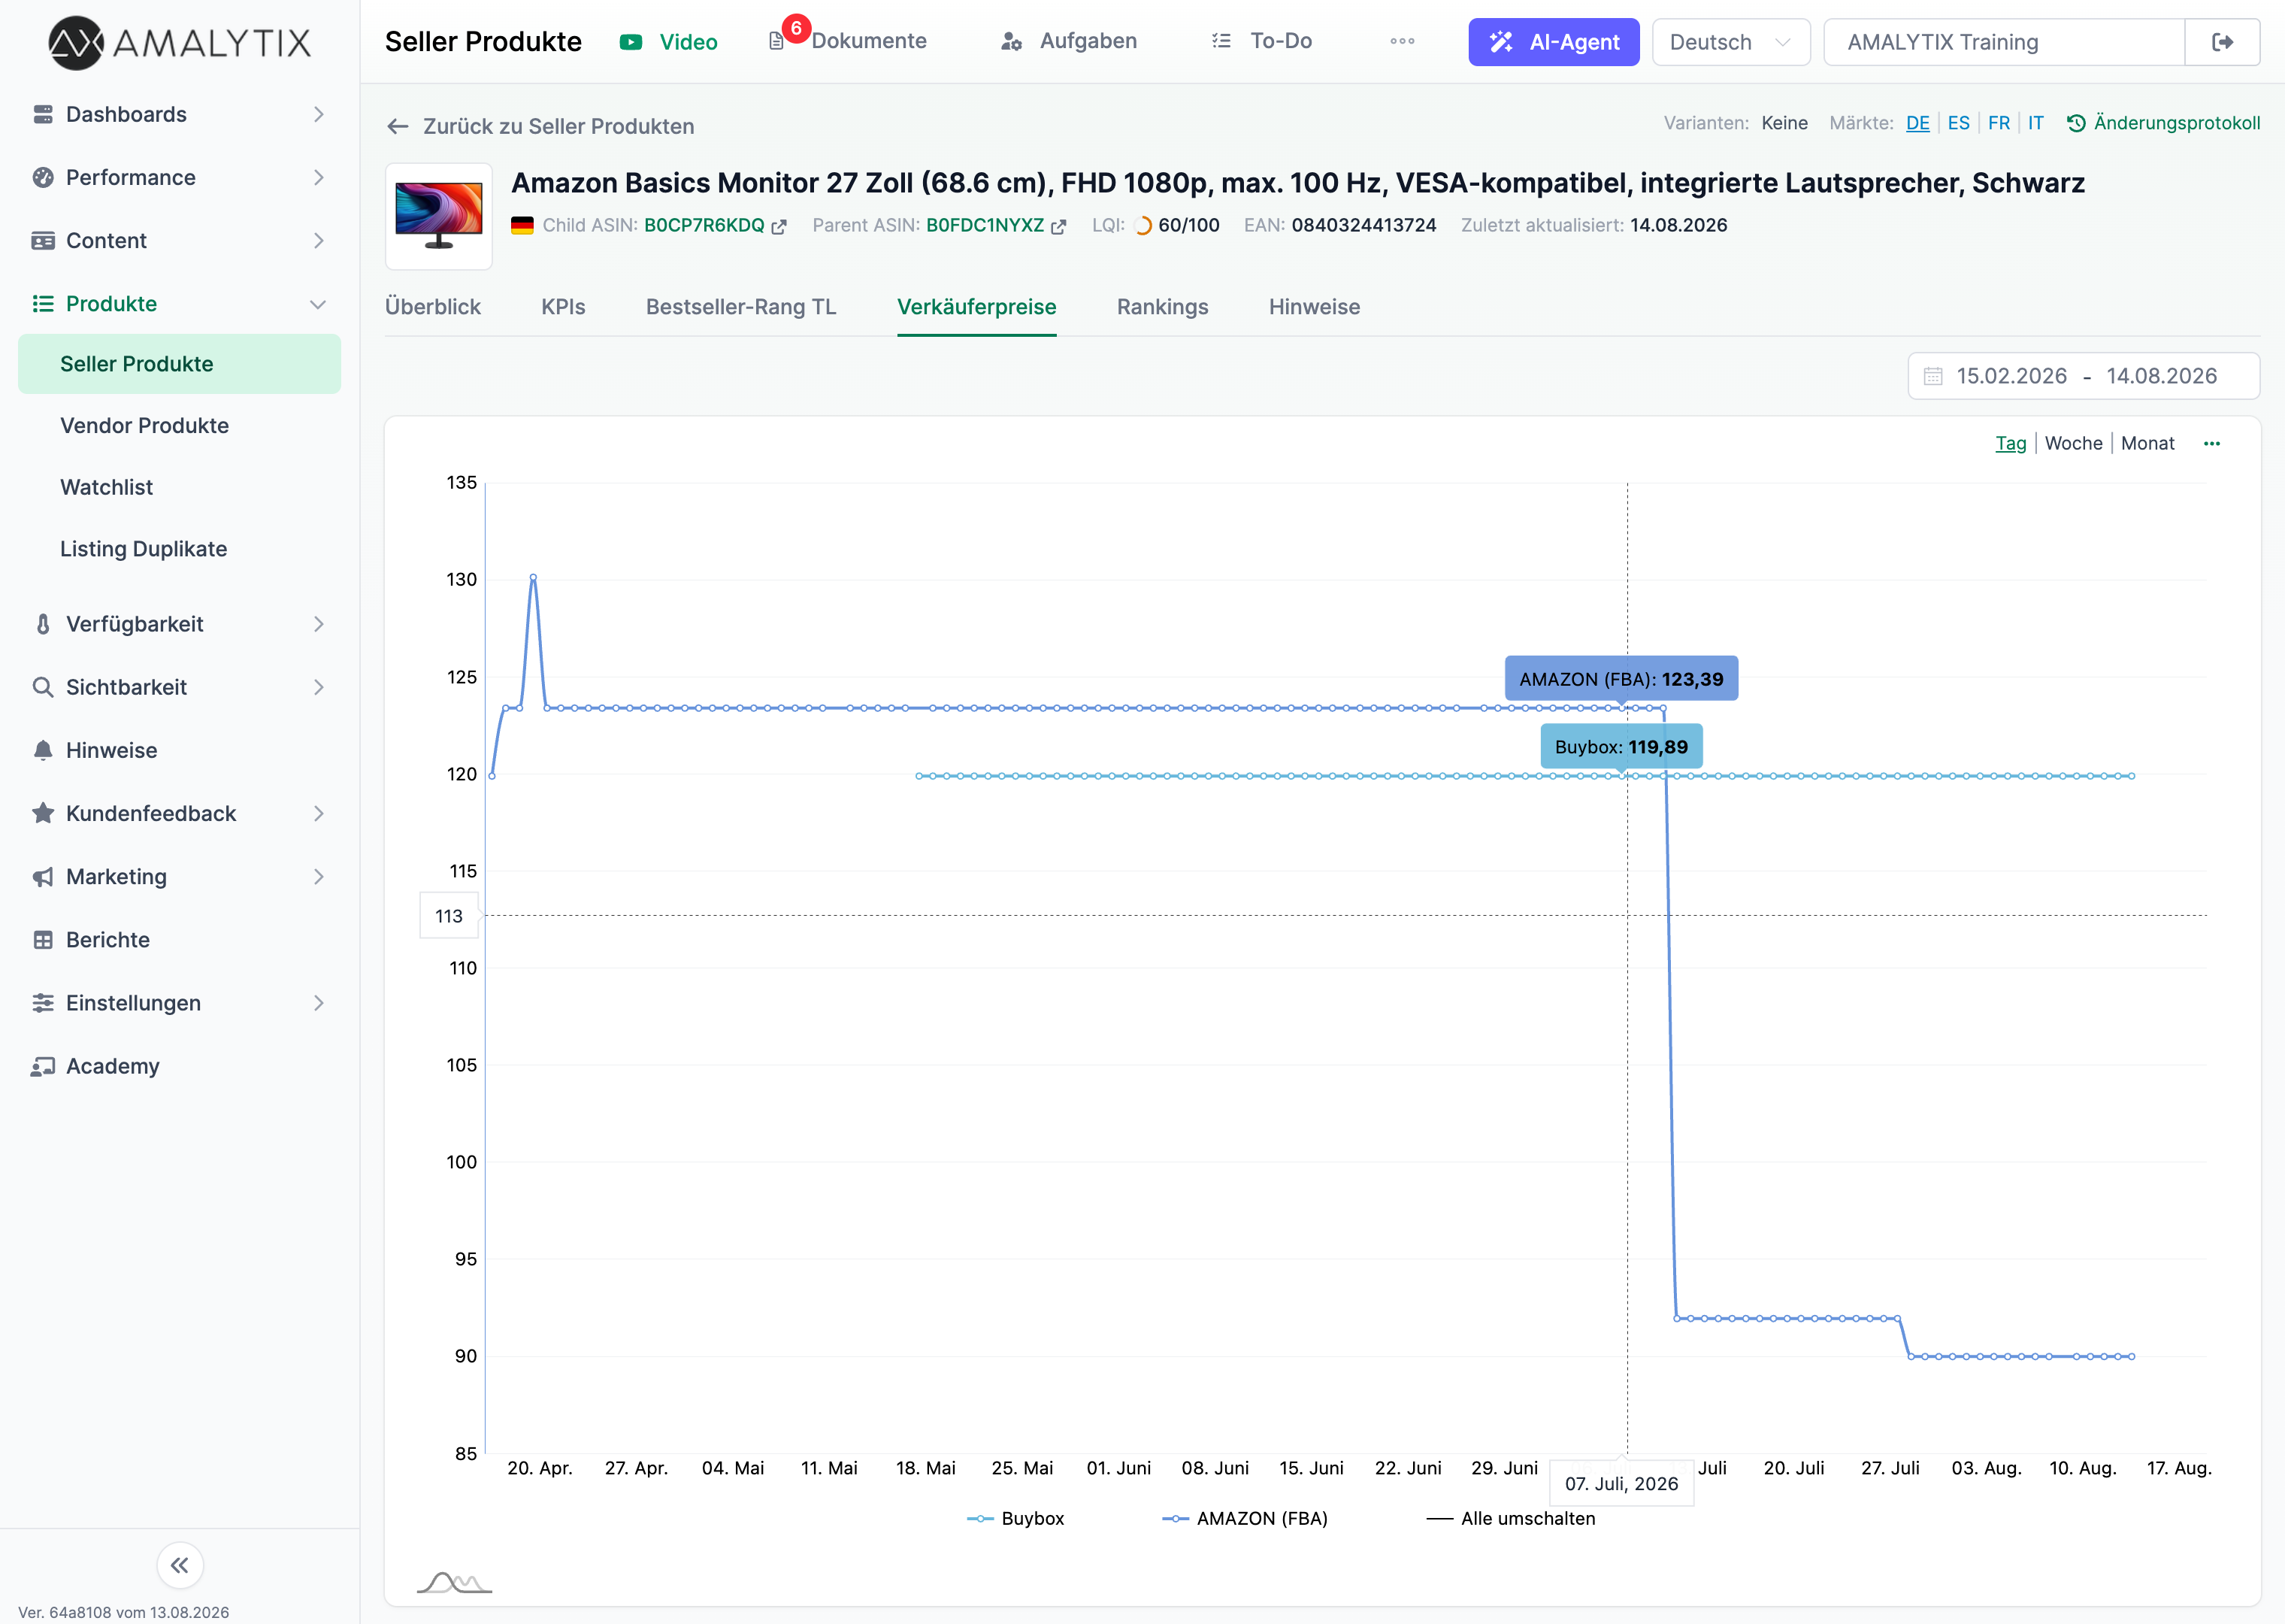Click the version text Ver. 64a8108
This screenshot has width=2285, height=1624.
[x=124, y=1612]
